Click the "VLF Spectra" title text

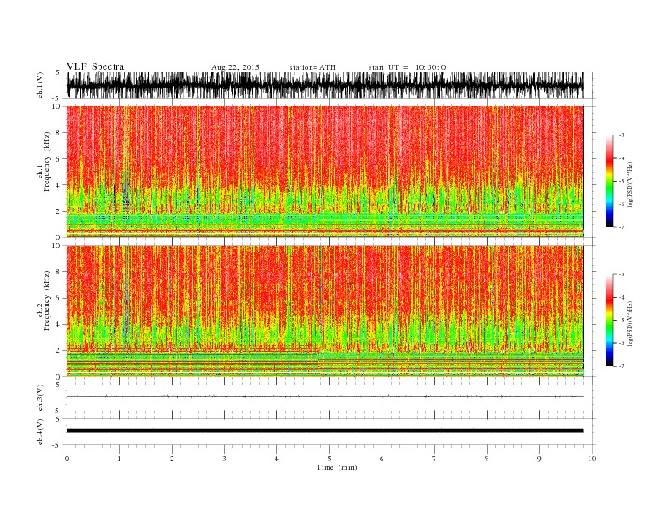[x=95, y=66]
